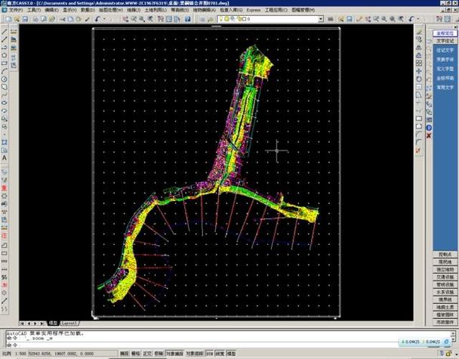459x359 pixels.
Task: Switch to the Layout1 tab
Action: pos(69,323)
